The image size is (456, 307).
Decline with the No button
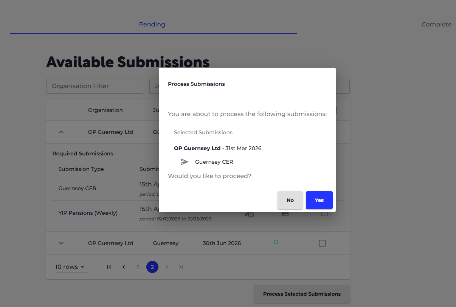tap(290, 200)
